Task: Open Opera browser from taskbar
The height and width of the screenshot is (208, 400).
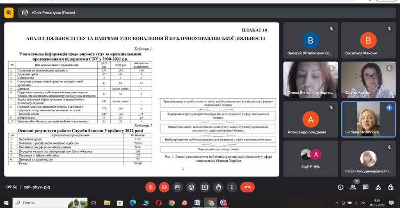Action: click(159, 203)
